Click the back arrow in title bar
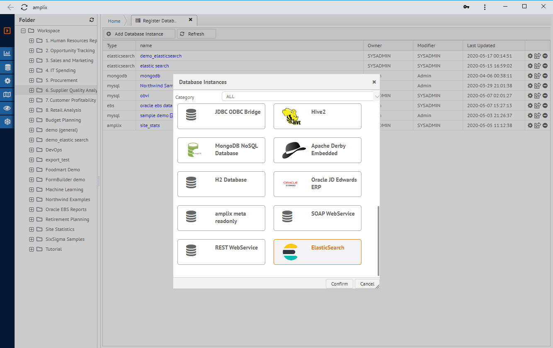Viewport: 553px width, 348px height. (x=10, y=7)
